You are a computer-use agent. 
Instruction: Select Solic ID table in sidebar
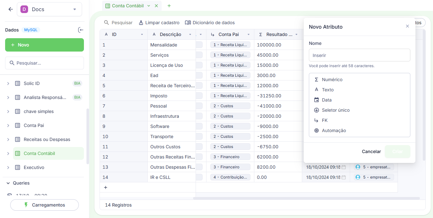click(32, 83)
